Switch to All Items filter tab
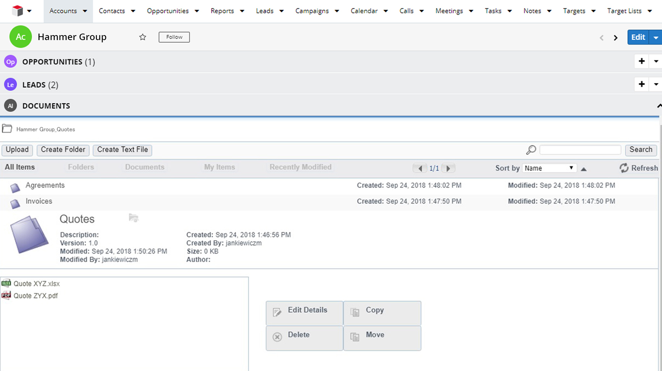 click(20, 167)
